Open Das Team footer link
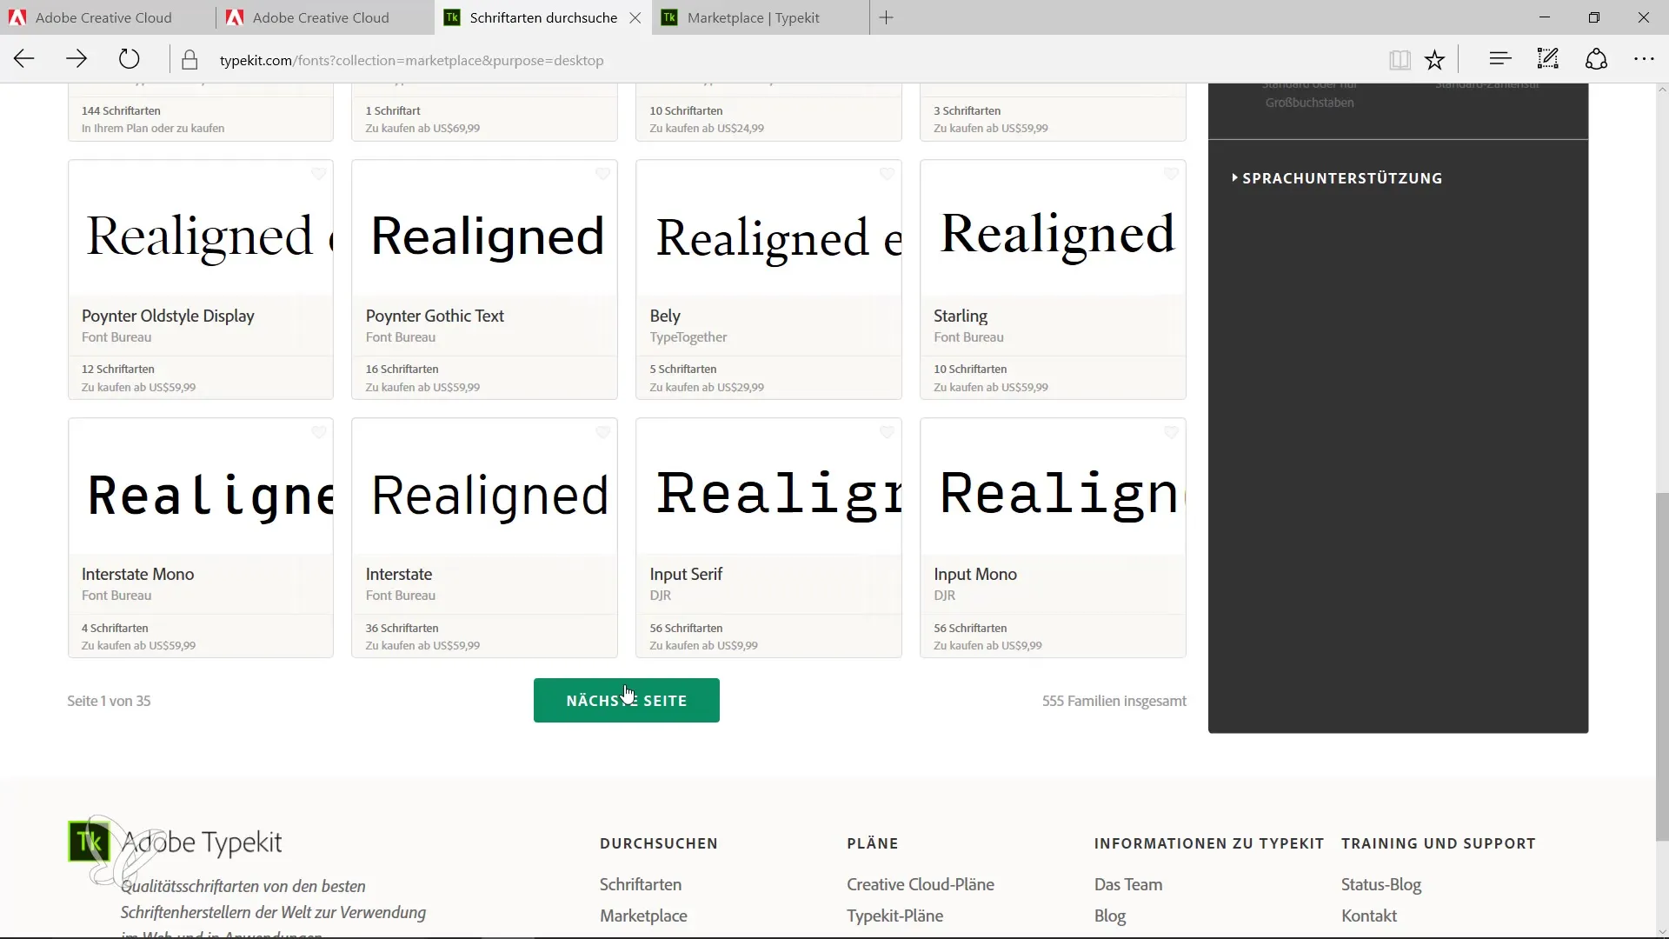 1128,884
